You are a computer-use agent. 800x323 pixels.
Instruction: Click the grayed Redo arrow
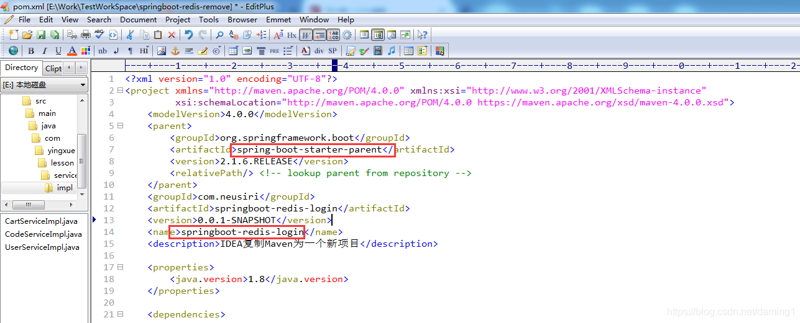(203, 35)
